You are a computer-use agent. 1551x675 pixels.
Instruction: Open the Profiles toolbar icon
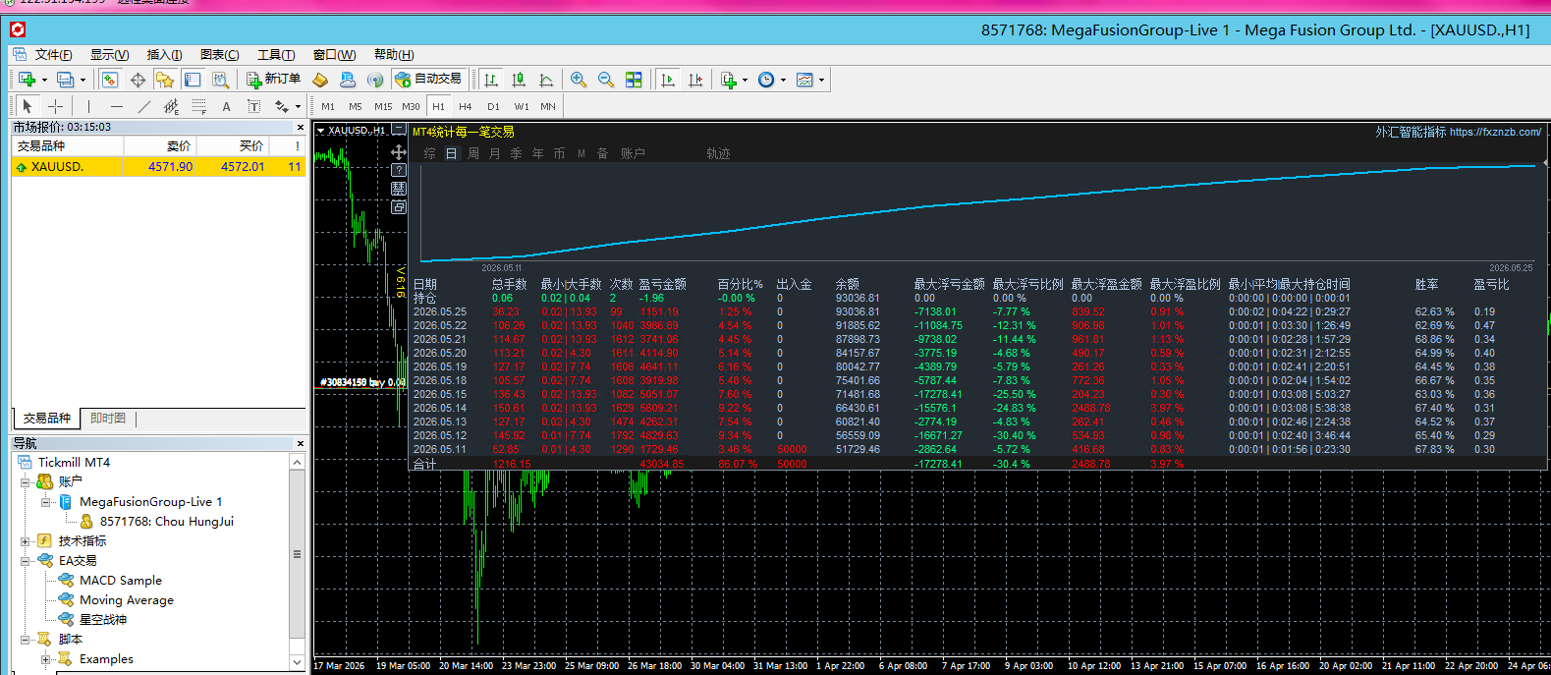click(x=65, y=80)
